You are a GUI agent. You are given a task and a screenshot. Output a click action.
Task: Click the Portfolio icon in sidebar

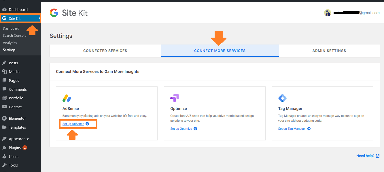tap(4, 98)
